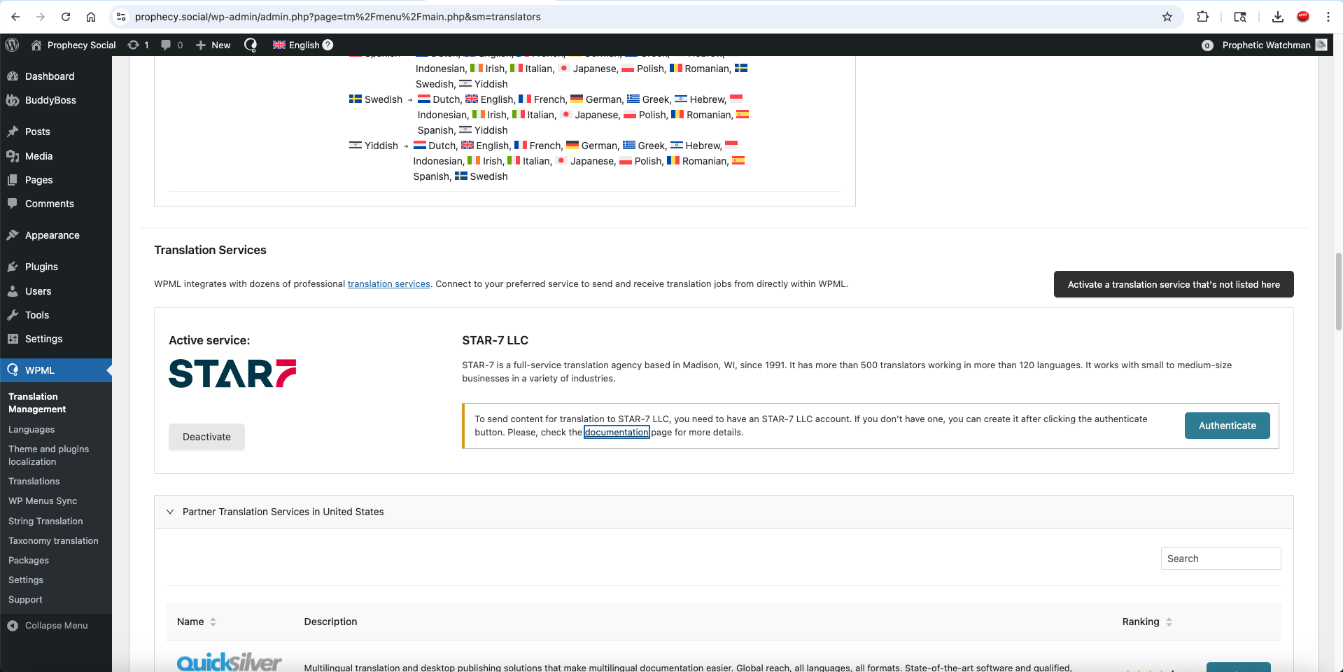Open New content menu in admin bar

(213, 45)
